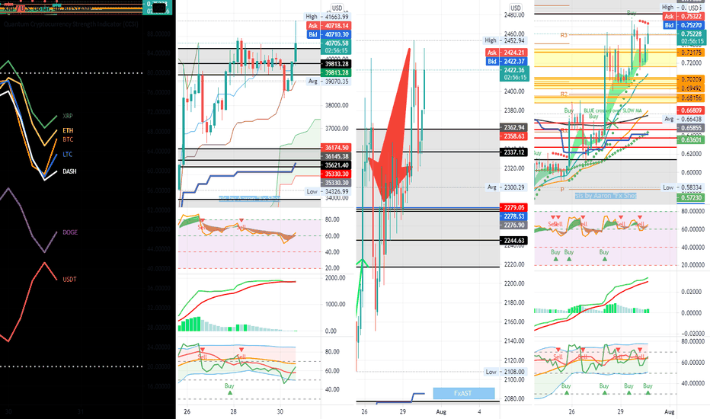Screen dimensions: 710x419
Task: Click ETH Ask price 2424.21
Action: click(507, 53)
